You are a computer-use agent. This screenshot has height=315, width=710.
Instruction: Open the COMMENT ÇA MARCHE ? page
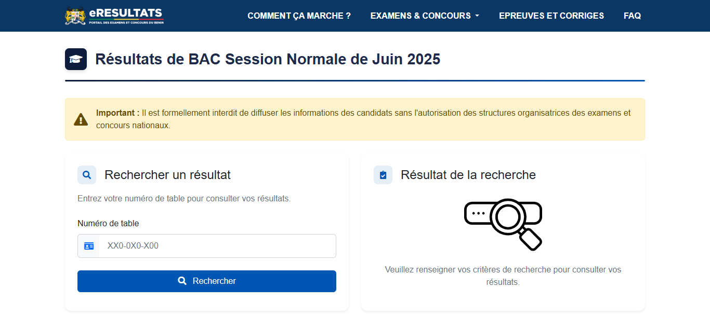click(299, 16)
